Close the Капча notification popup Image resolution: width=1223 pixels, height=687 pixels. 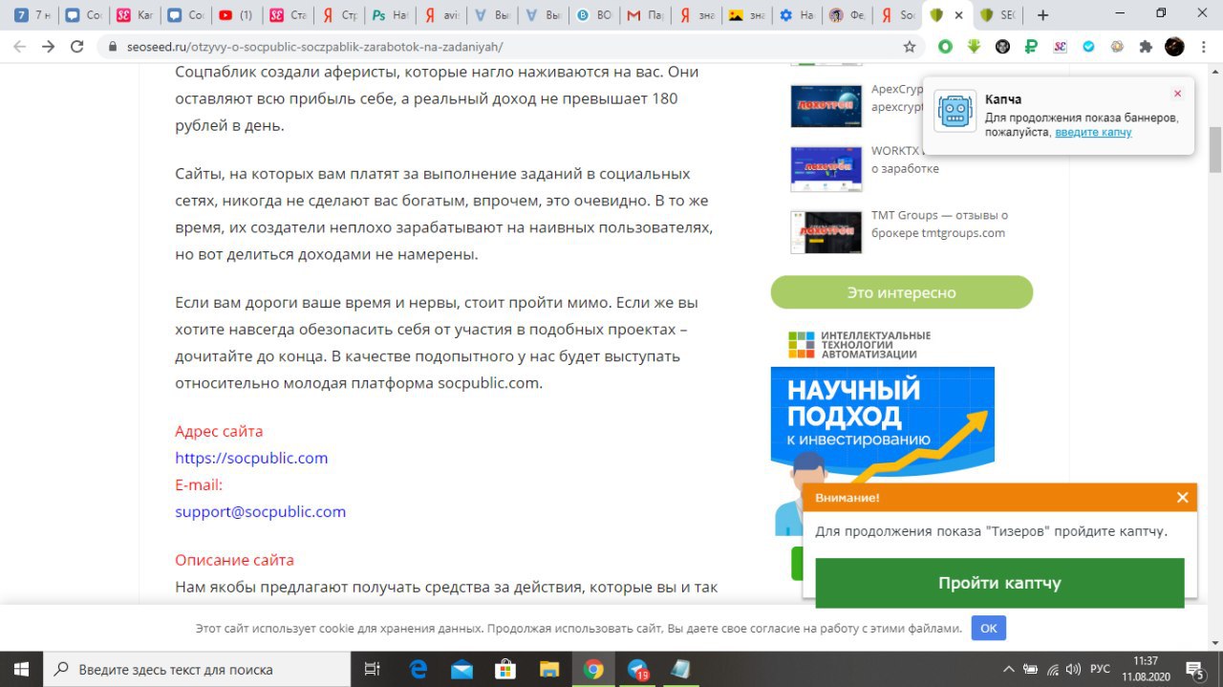tap(1177, 94)
